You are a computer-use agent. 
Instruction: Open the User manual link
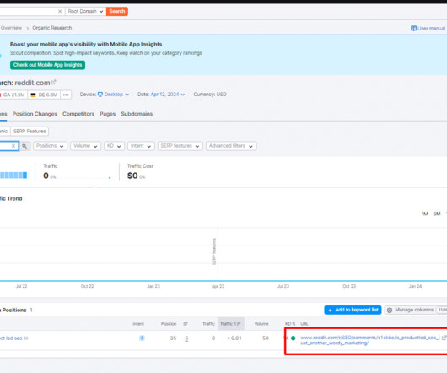tap(428, 28)
